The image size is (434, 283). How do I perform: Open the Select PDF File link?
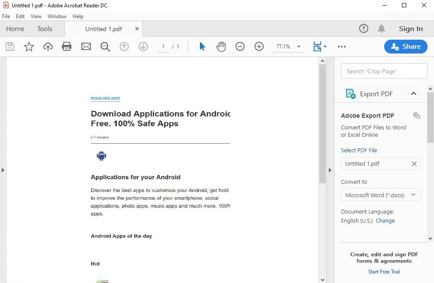coord(359,150)
